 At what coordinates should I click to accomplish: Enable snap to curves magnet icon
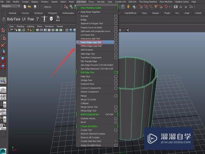[x=146, y=7]
